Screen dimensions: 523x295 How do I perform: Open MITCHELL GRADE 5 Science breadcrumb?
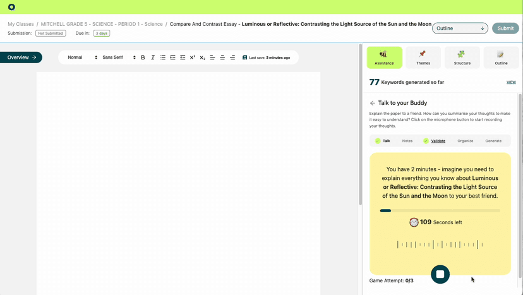[x=102, y=24]
